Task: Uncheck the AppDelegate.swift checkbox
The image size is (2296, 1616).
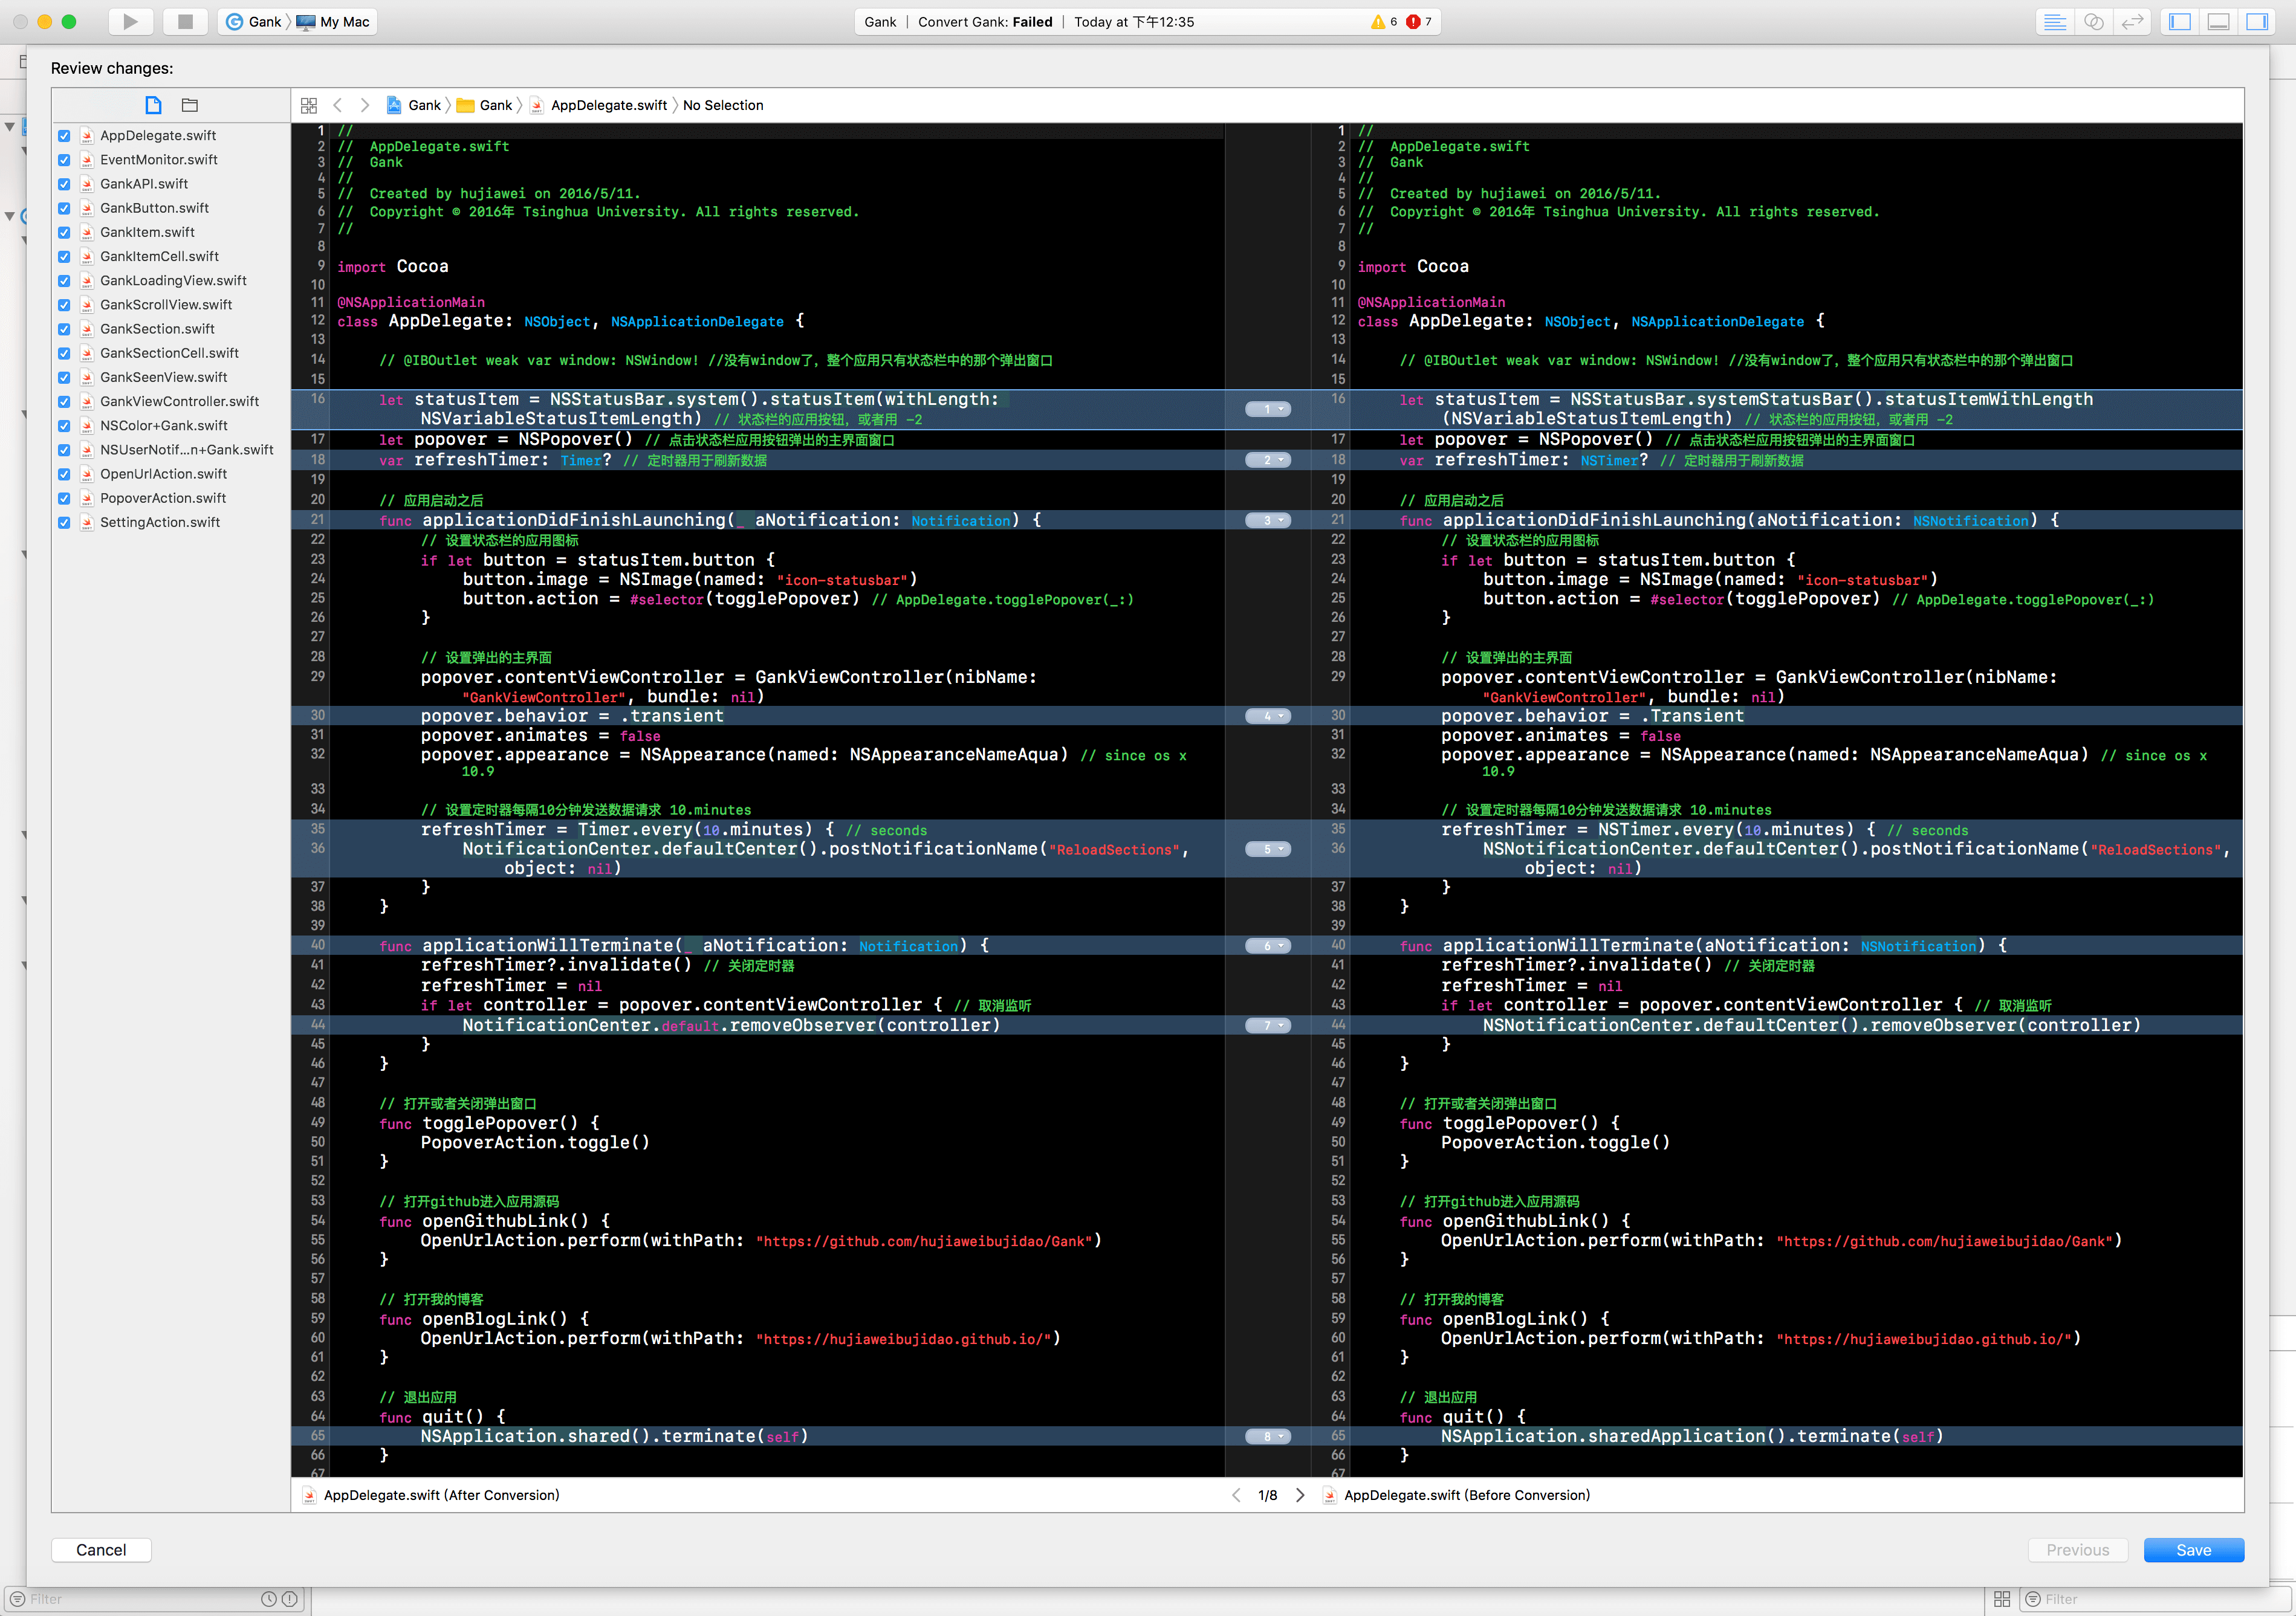Action: tap(64, 136)
